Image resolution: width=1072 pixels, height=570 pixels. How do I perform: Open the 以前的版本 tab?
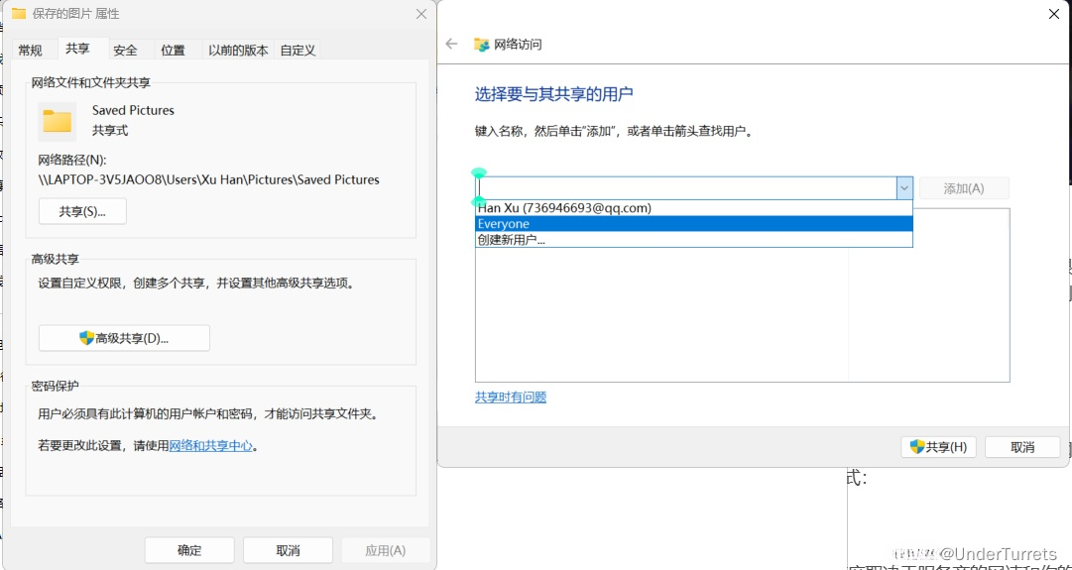tap(238, 51)
